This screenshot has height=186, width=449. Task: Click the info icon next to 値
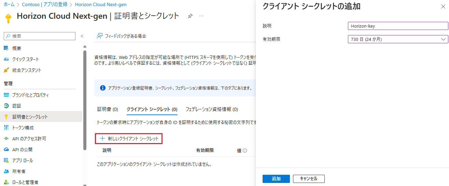(245, 151)
